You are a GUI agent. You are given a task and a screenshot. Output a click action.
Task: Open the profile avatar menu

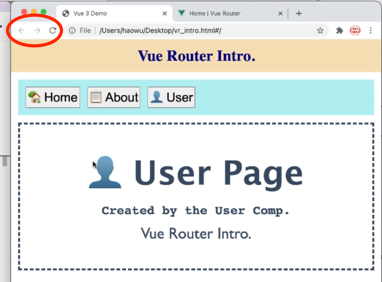tap(355, 30)
